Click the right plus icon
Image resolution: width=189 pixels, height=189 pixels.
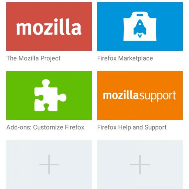pyautogui.click(x=140, y=164)
